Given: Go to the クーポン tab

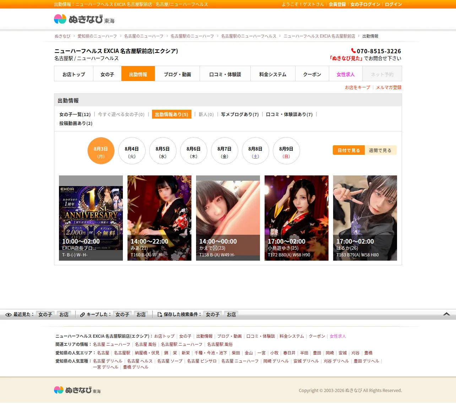Looking at the screenshot, I should point(312,74).
